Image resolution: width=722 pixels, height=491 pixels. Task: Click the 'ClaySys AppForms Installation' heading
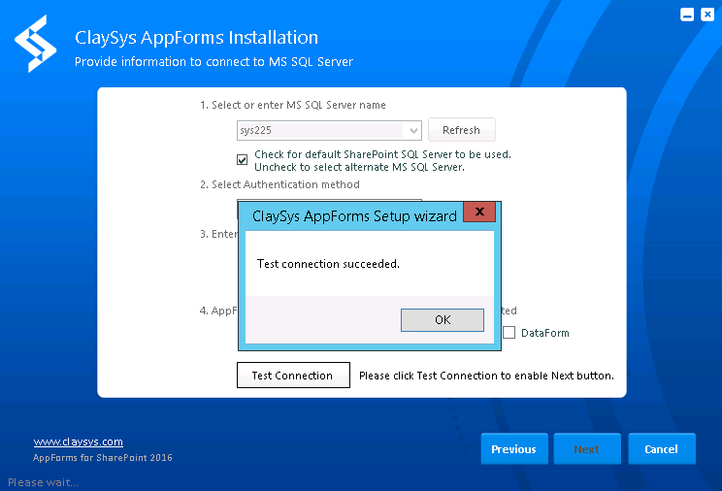coord(197,38)
